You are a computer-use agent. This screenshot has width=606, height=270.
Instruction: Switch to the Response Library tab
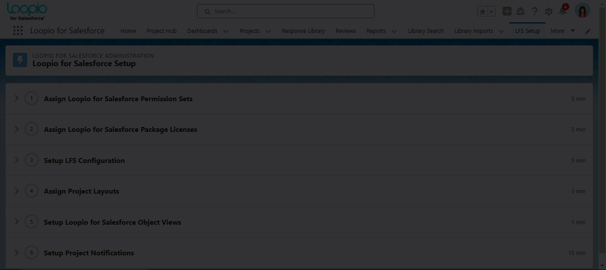(x=303, y=31)
